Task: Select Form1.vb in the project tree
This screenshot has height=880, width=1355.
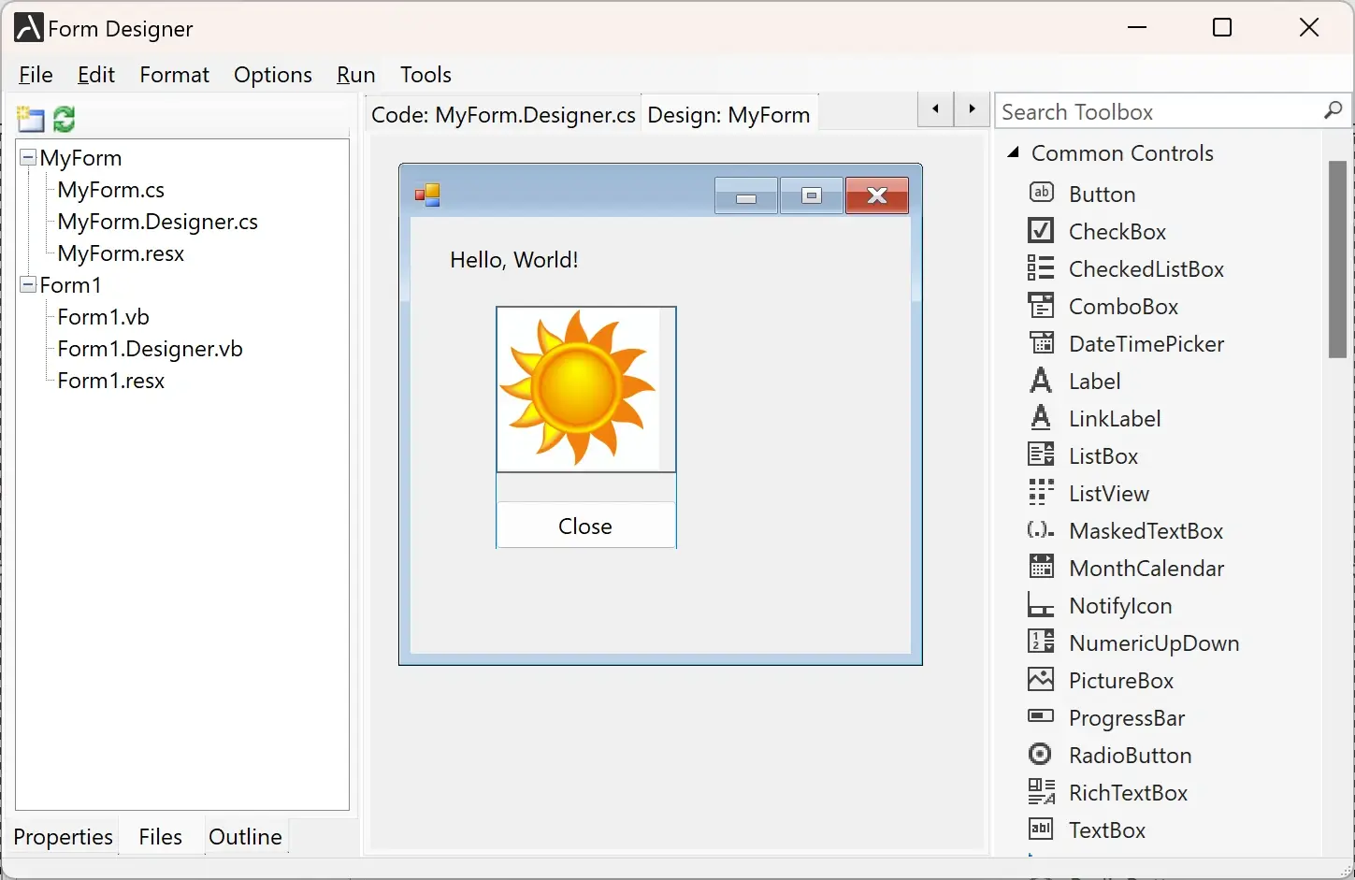Action: 103,316
